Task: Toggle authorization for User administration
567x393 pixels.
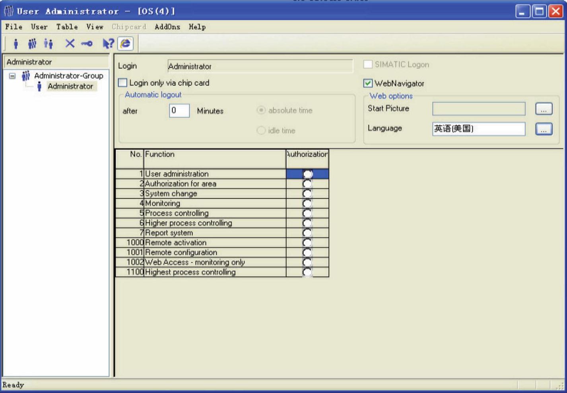Action: pos(307,174)
